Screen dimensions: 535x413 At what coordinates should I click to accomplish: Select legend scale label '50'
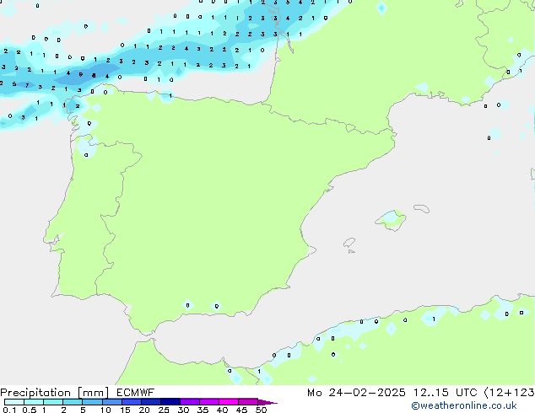[x=261, y=410]
